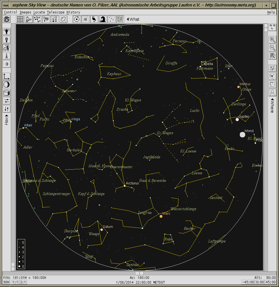Click the camera icon at toolbar start

pyautogui.click(x=7, y=19)
